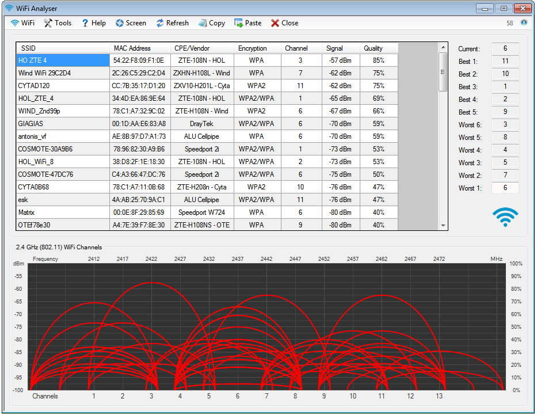Click the Paste toolbar button
Viewport: 537px width, 414px height.
click(247, 23)
